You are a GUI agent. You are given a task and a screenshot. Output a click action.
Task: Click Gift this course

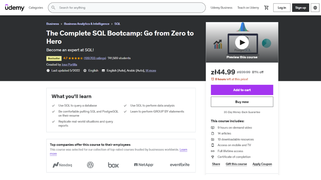click(236, 164)
